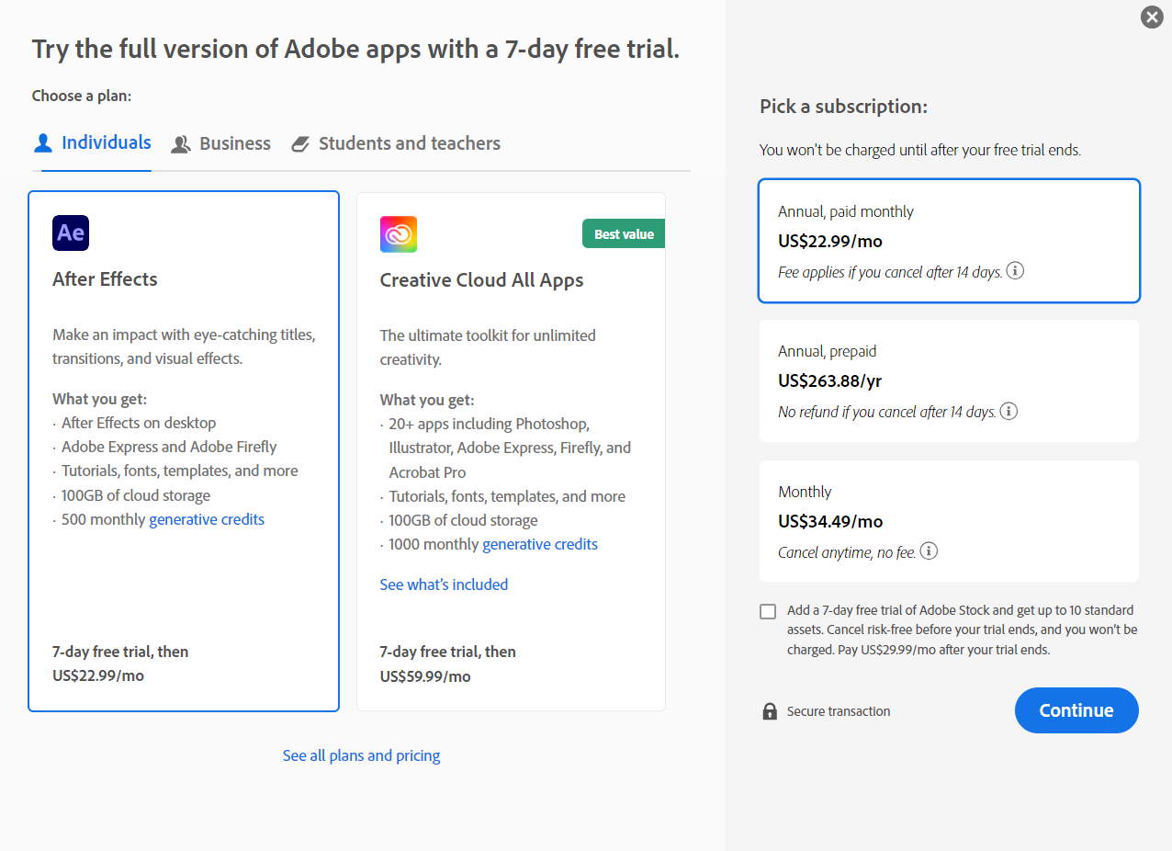Click the Creative Cloud rainbow icon
Viewport: 1172px width, 851px height.
point(399,234)
